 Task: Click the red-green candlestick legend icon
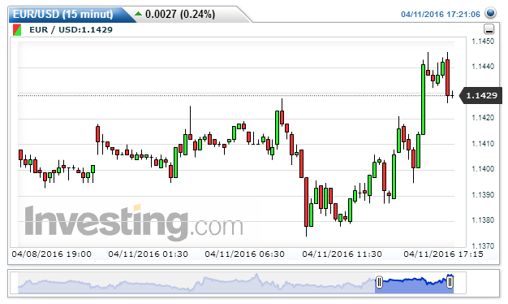pos(17,30)
